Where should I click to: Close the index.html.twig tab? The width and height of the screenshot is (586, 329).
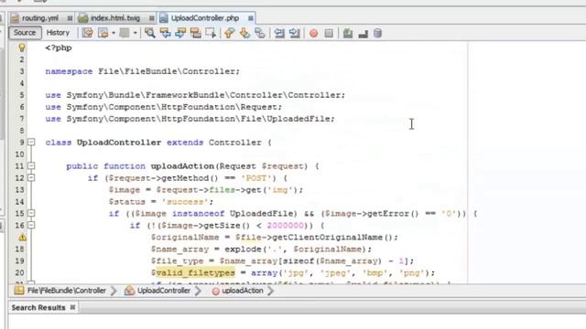pos(151,18)
